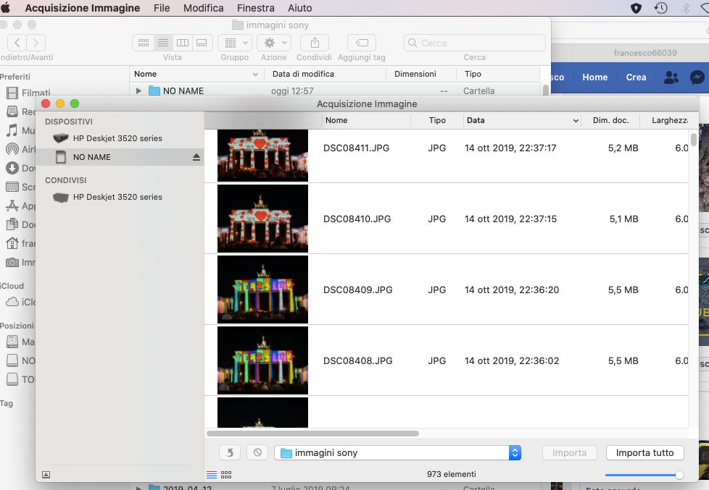Switch to list view in Image Capture
This screenshot has width=709, height=490.
click(x=212, y=475)
